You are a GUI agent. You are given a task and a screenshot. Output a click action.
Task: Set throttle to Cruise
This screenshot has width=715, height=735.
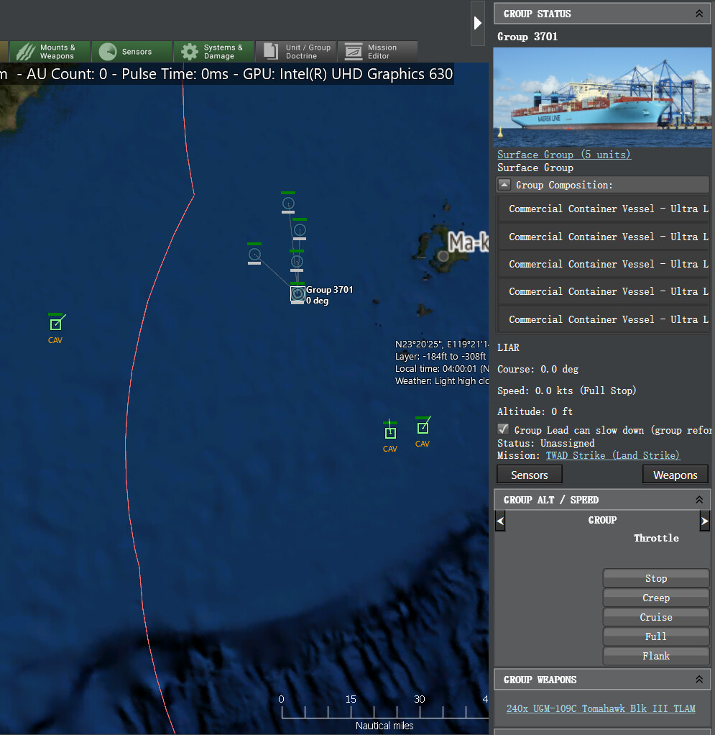click(x=656, y=617)
